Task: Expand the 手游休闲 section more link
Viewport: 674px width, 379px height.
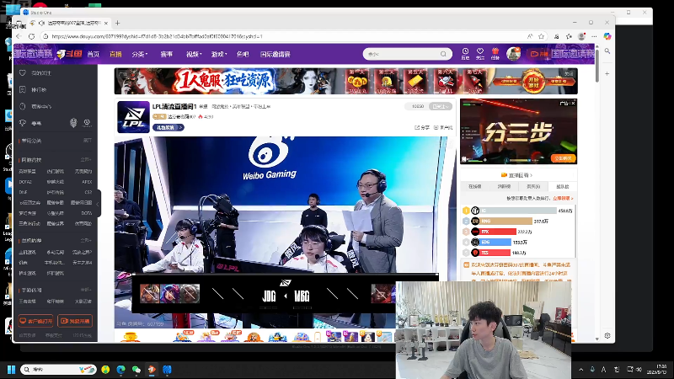Action: click(x=86, y=290)
